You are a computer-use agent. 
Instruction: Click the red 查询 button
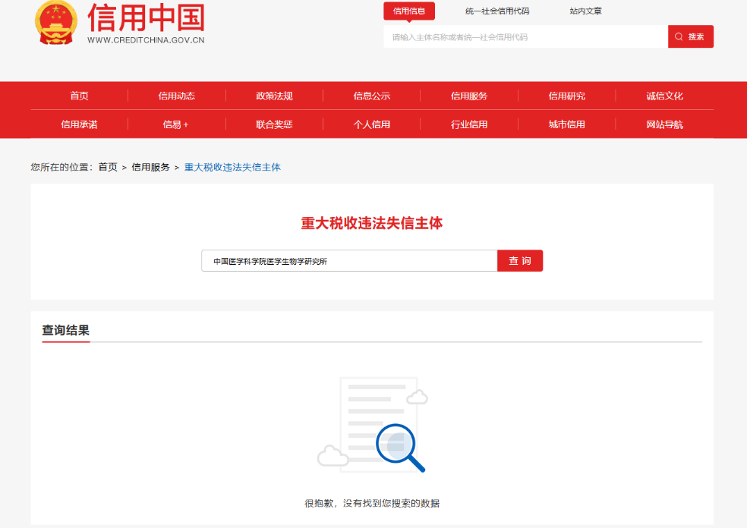click(x=520, y=261)
